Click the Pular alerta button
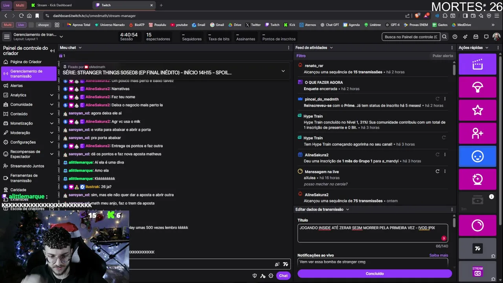The image size is (503, 283). click(x=443, y=56)
